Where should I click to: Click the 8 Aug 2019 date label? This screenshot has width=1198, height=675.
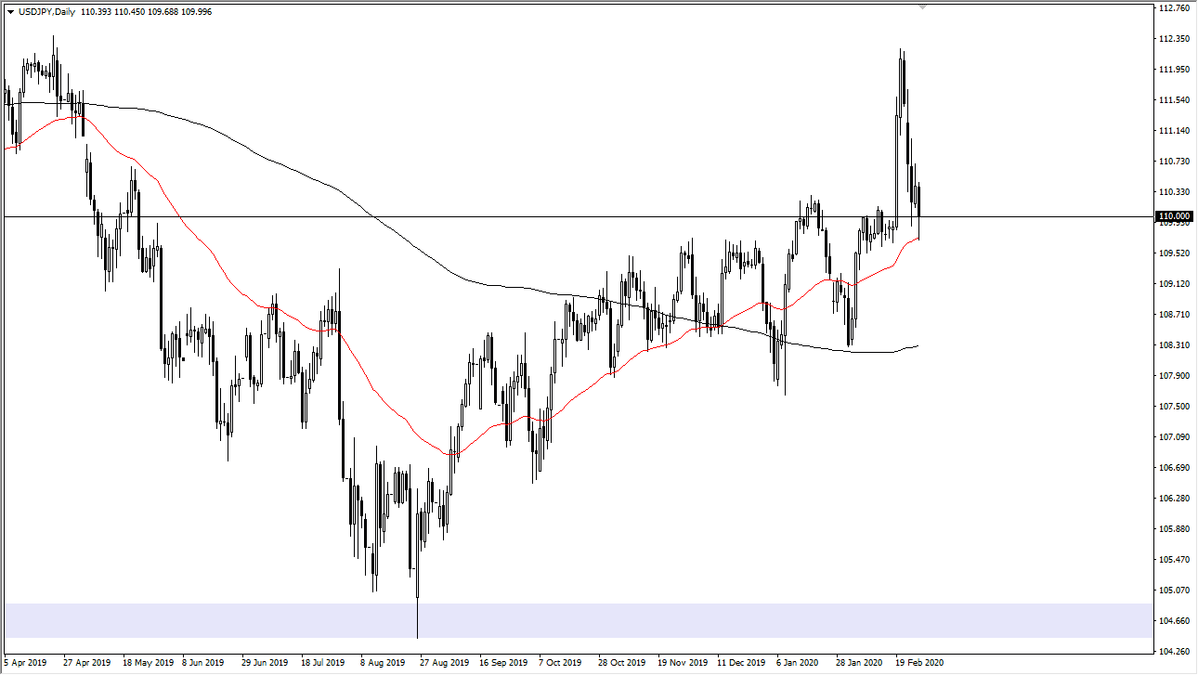tap(382, 663)
